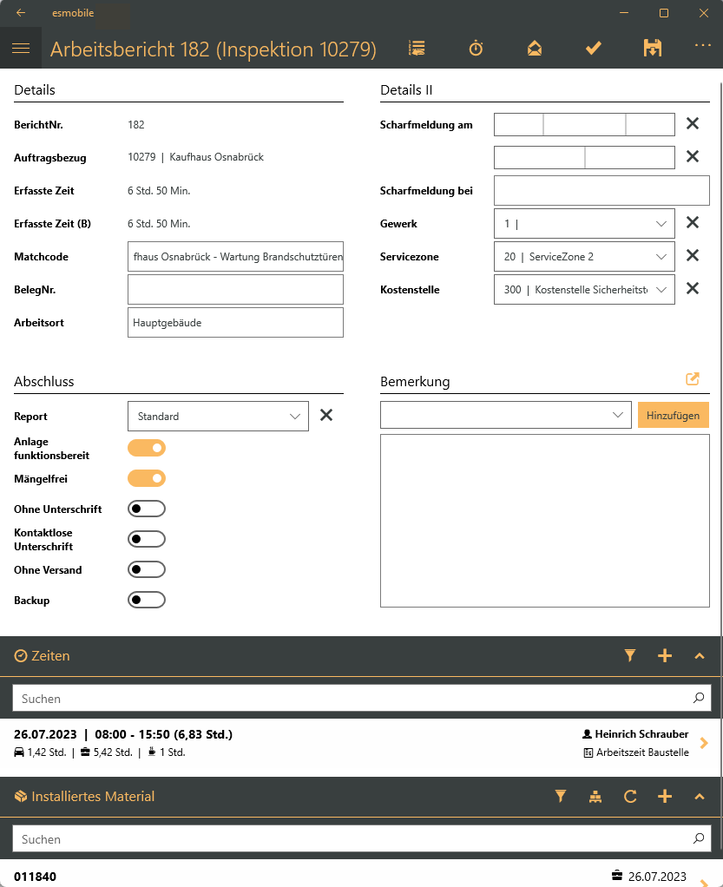
Task: Click into the Bemerkung text area
Action: [x=545, y=521]
